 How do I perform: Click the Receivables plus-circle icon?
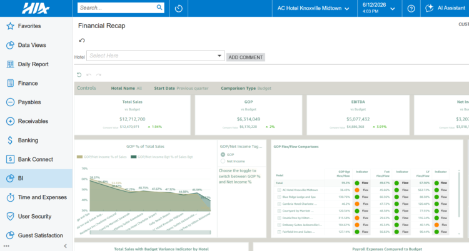(10, 121)
